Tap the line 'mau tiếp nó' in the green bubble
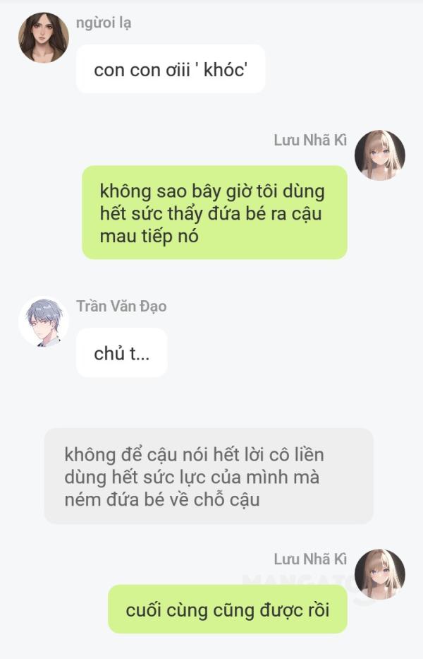 point(149,236)
